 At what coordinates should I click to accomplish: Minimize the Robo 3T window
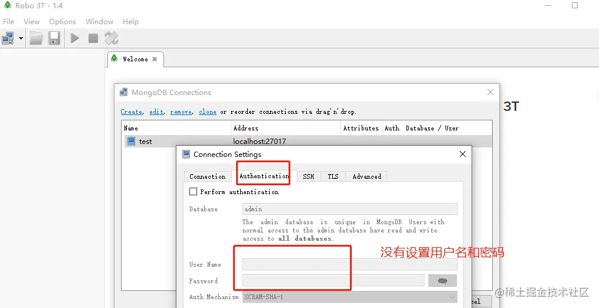(548, 5)
